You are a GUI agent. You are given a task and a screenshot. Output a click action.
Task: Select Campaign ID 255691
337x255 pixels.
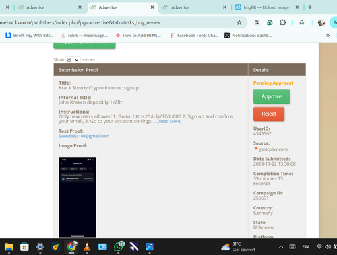[261, 198]
